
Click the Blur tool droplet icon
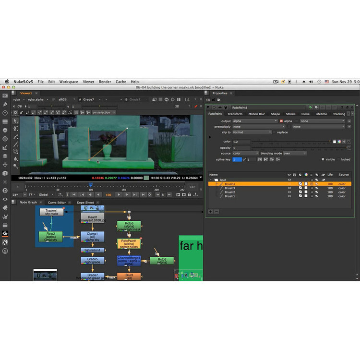coord(15,158)
